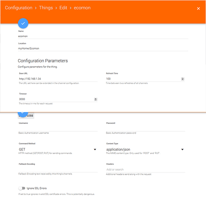Focus the Name field containing ecomon
Image resolution: width=206 pixels, height=201 pixels.
[x=103, y=36]
